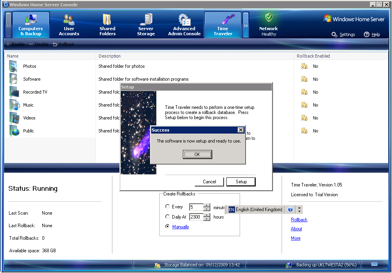
Task: Click the rollback status icon for Public
Action: [304, 131]
